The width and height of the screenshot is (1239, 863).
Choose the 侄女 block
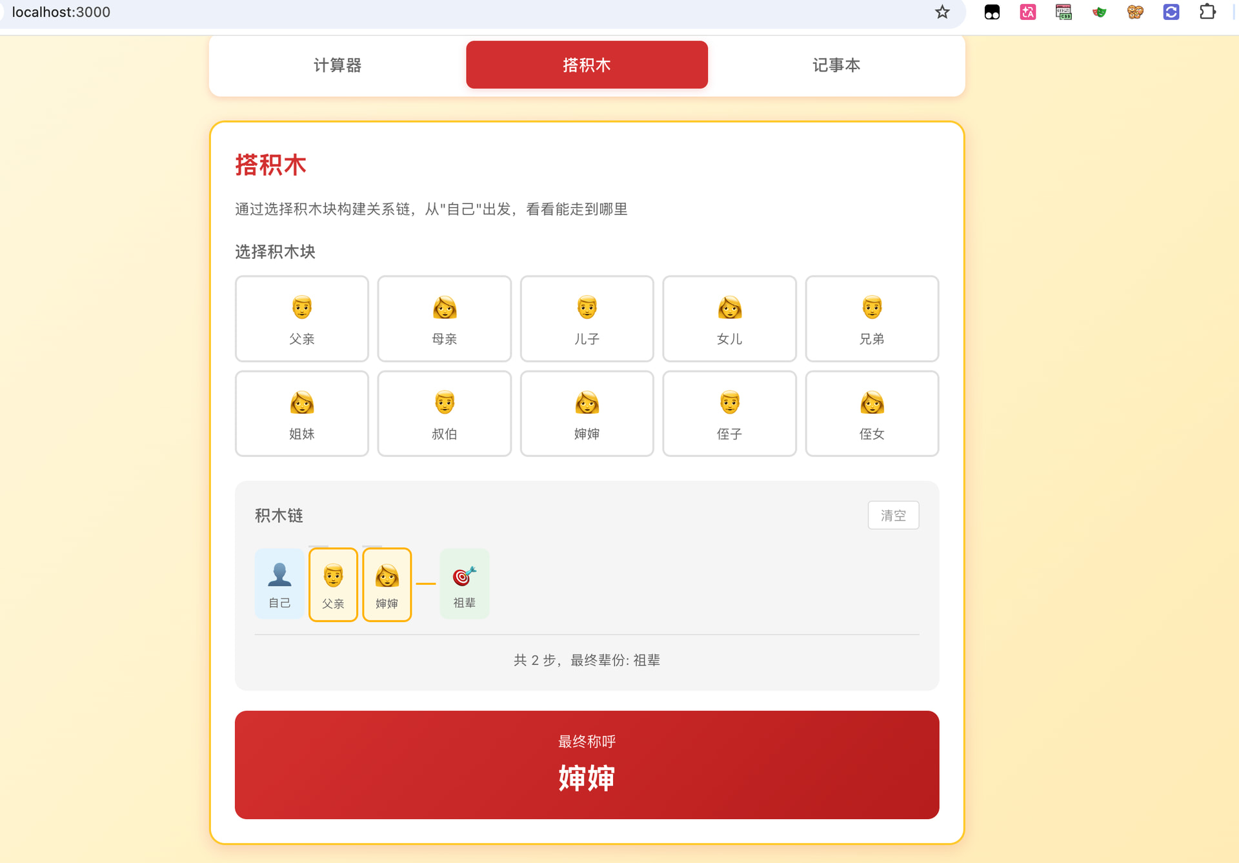coord(872,414)
